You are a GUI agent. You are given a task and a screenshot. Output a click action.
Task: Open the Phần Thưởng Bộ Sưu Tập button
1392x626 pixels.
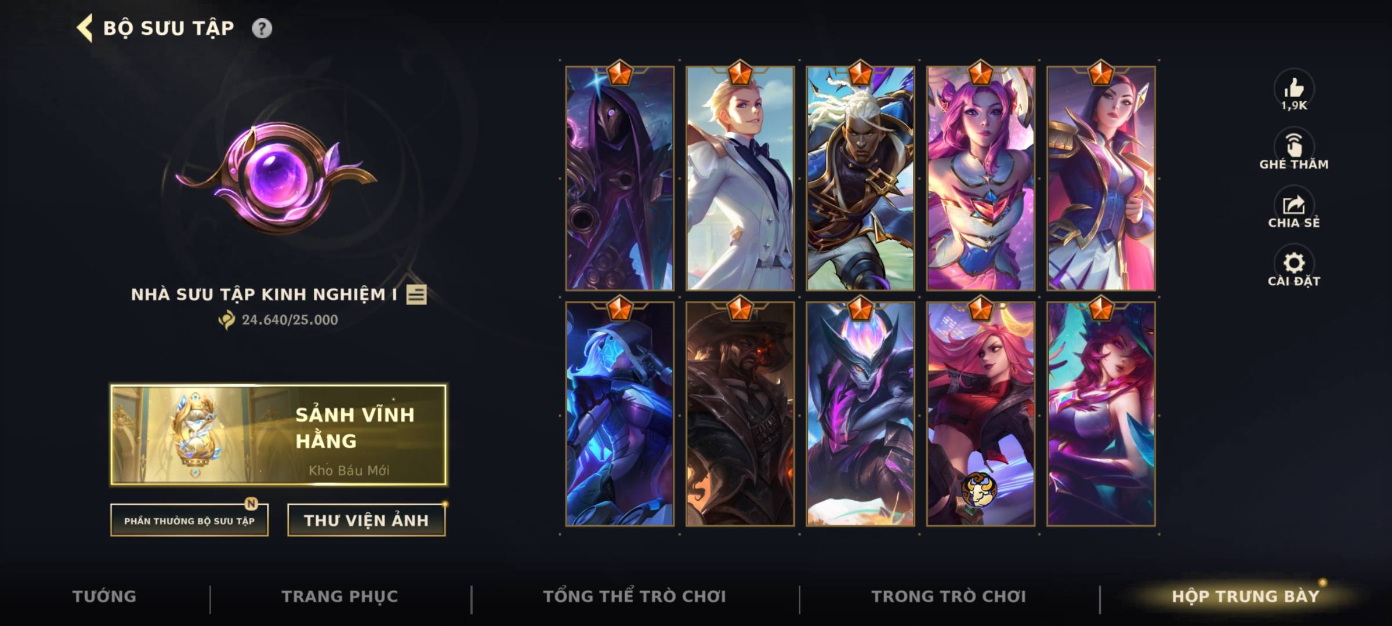pos(190,521)
